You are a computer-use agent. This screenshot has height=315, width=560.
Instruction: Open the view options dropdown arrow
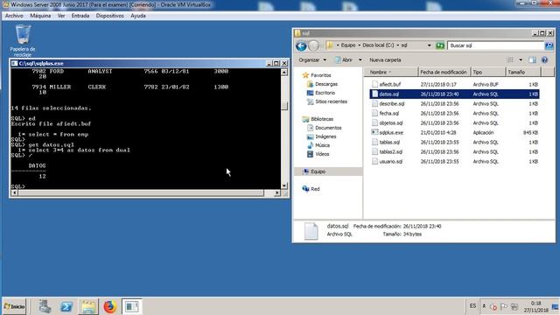click(521, 60)
